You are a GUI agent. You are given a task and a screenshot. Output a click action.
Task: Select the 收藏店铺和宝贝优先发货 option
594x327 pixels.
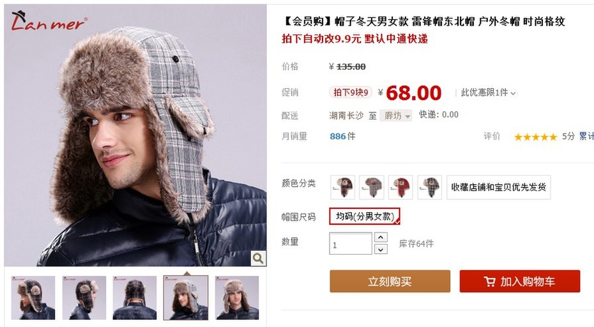point(499,187)
